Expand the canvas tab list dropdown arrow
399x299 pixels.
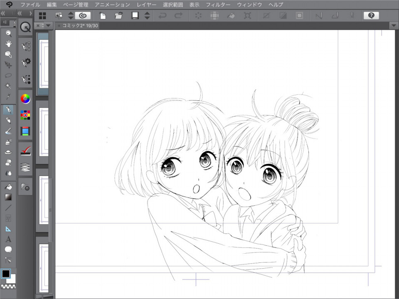pos(394,26)
